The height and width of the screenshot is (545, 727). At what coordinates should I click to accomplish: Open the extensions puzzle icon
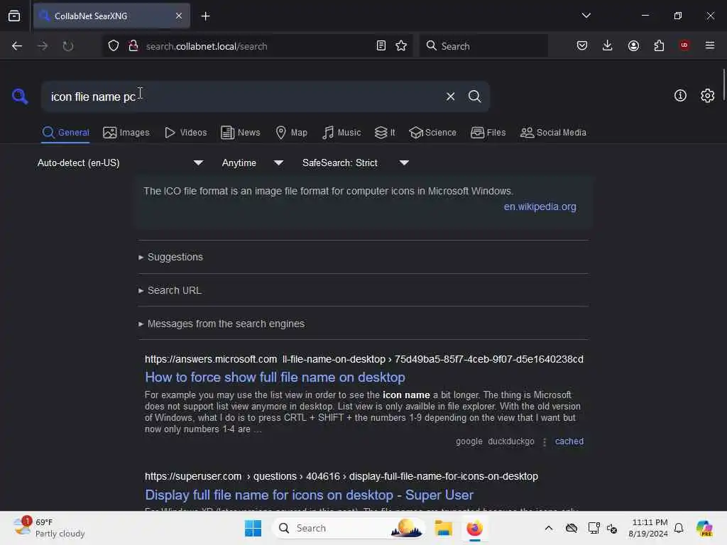point(659,45)
